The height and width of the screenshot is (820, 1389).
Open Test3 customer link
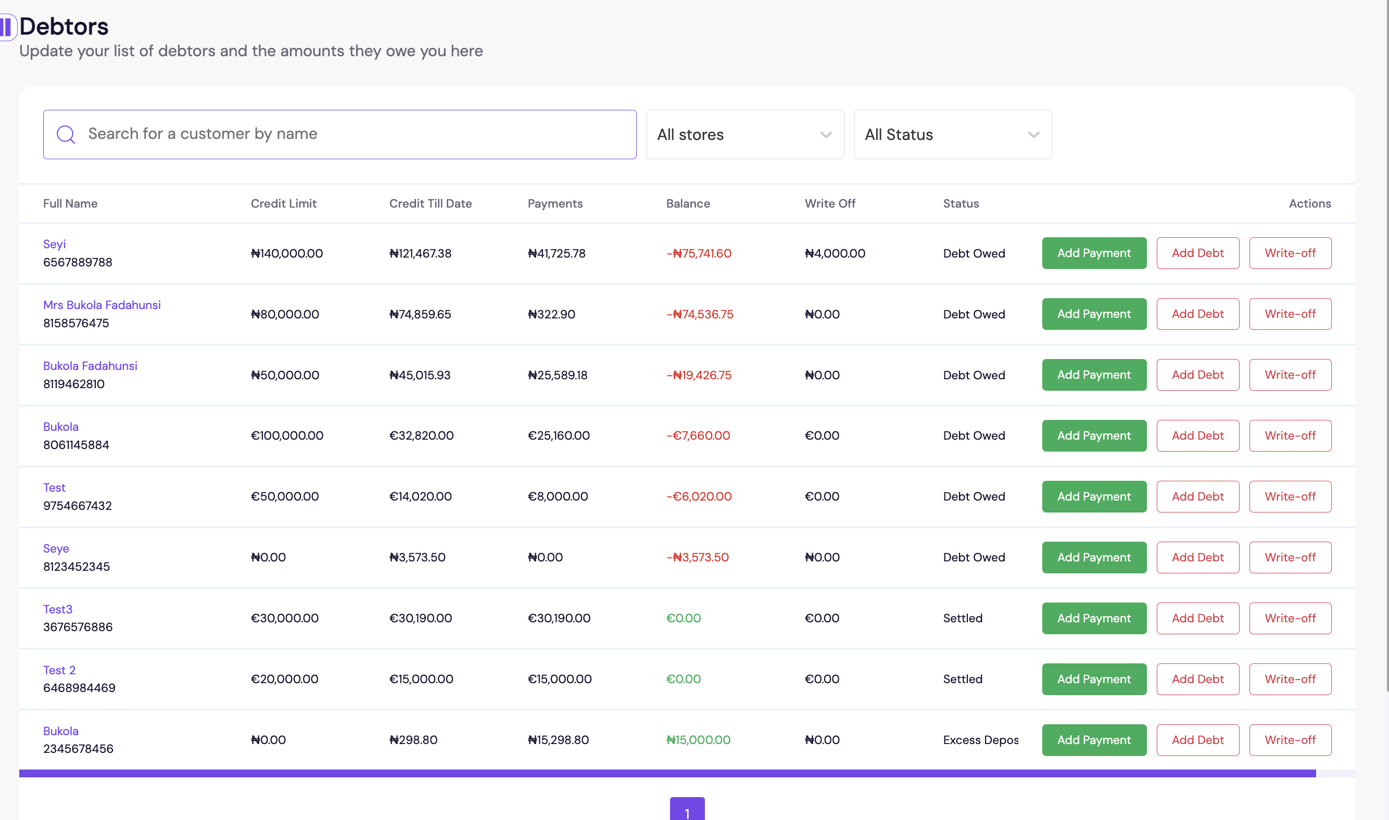tap(57, 609)
